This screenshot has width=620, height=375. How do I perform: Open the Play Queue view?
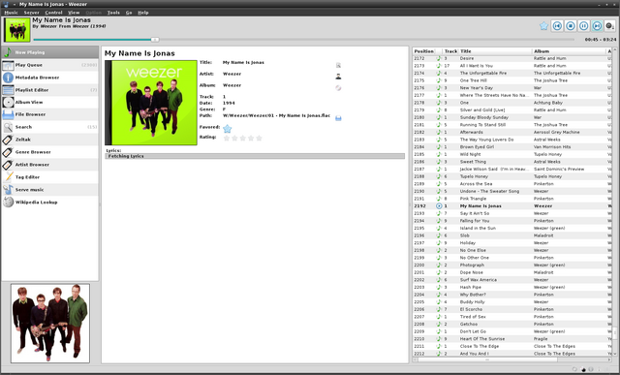coord(49,65)
